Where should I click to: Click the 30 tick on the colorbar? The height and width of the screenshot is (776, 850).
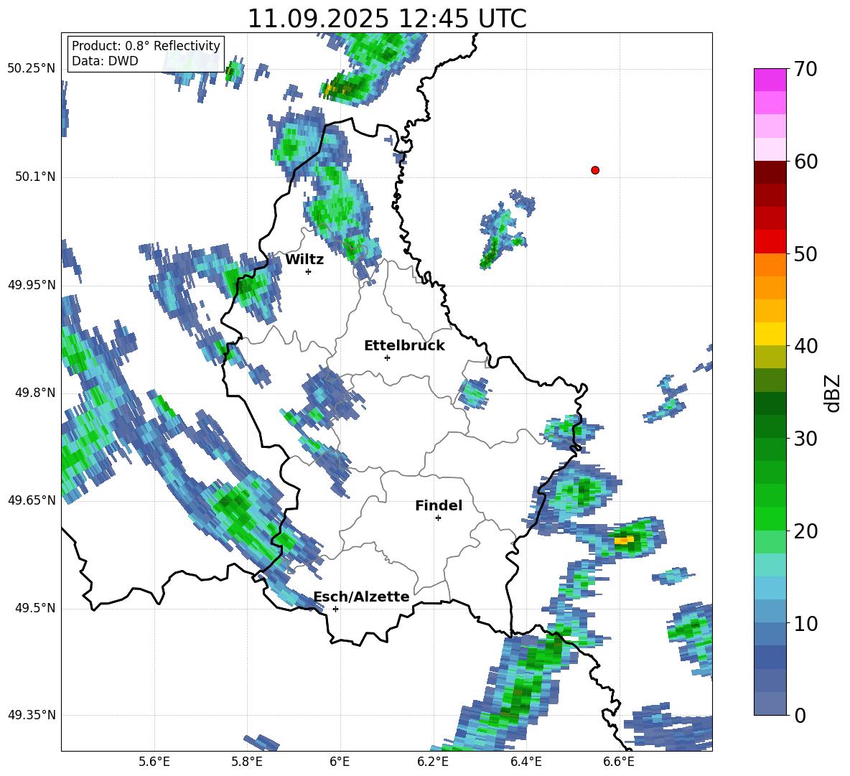pyautogui.click(x=805, y=439)
